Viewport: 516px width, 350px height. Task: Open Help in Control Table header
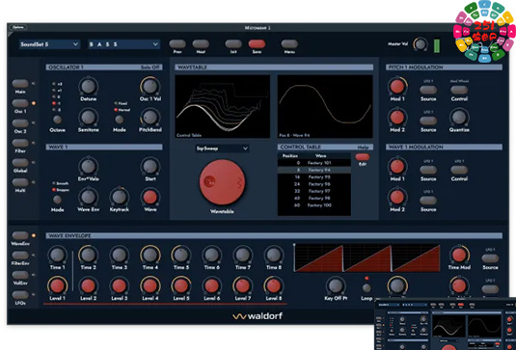pos(363,148)
